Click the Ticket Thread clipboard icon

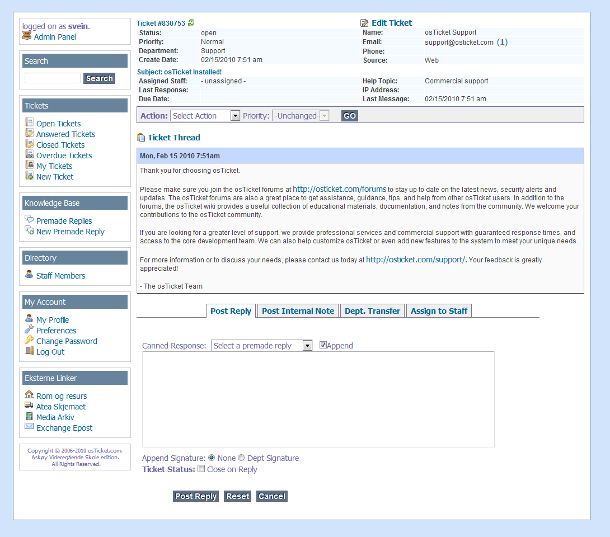(x=141, y=137)
